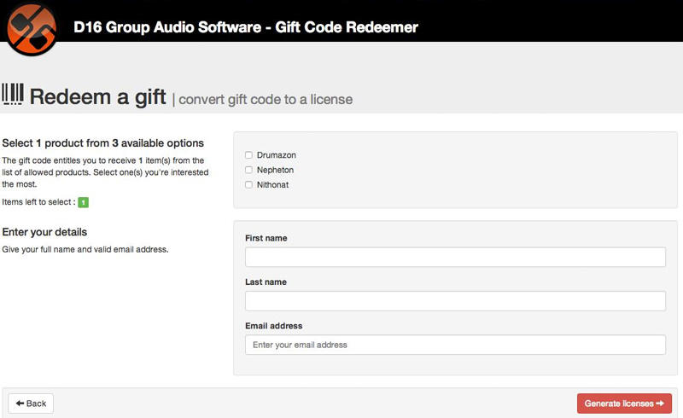Click the left arrow icon in Back button
The height and width of the screenshot is (418, 683).
(x=20, y=403)
